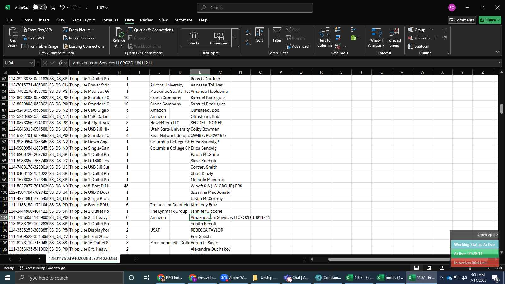Select the Stocks data type
This screenshot has width=505, height=284.
click(194, 38)
